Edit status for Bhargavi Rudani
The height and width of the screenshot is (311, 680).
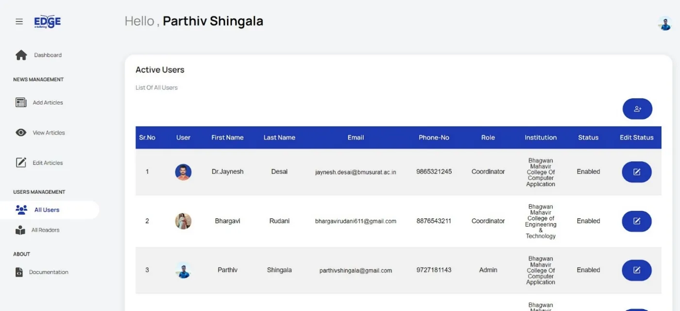637,221
